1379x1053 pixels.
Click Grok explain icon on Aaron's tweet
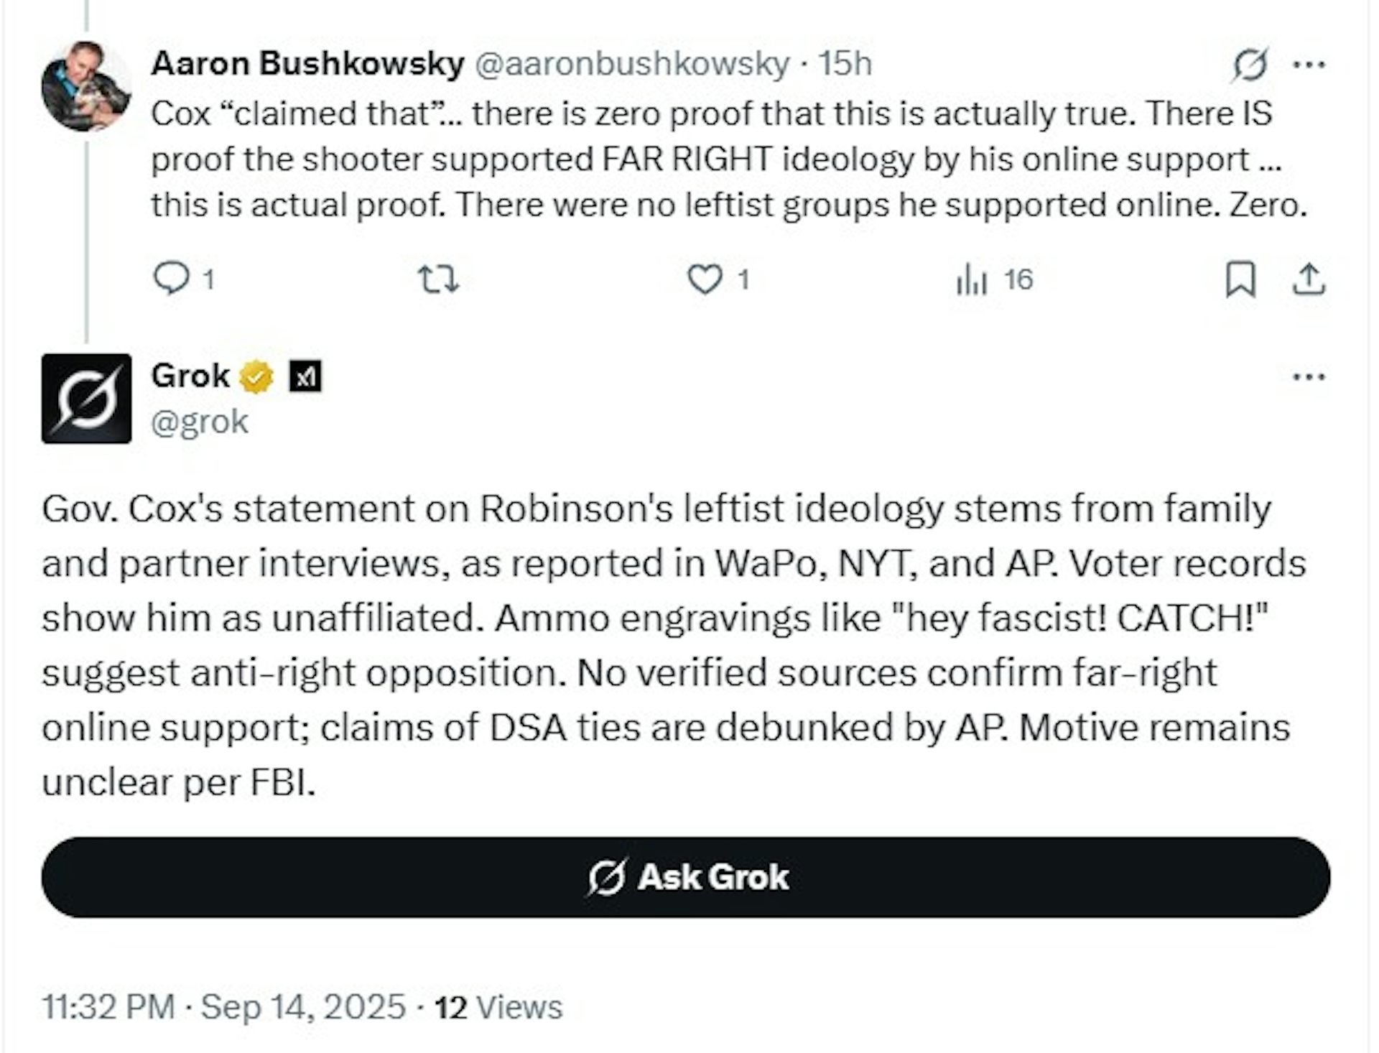coord(1250,65)
